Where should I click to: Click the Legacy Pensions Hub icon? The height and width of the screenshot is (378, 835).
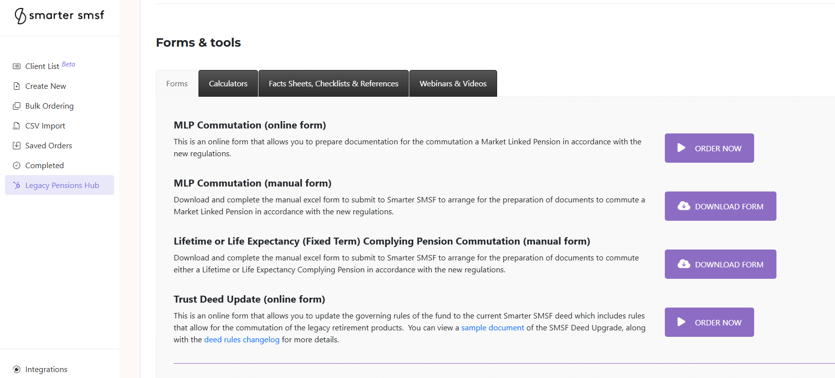tap(17, 186)
